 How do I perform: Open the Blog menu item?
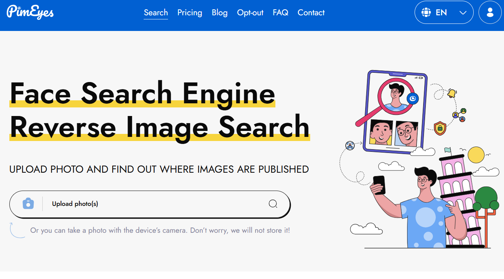click(220, 13)
